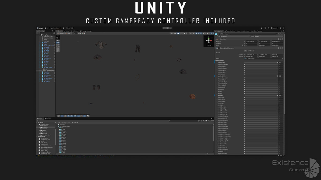The height and width of the screenshot is (180, 321).
Task: Open the Layer dropdown showing Default
Action: 269,36
